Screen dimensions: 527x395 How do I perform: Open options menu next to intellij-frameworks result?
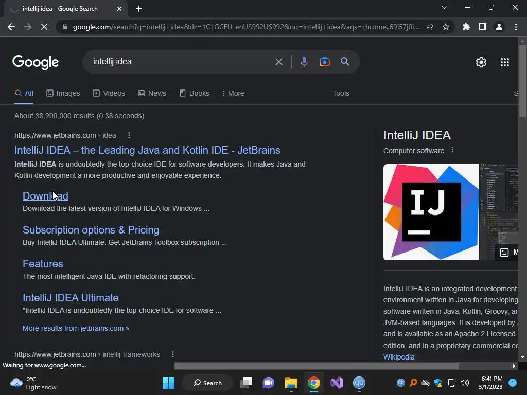[173, 354]
